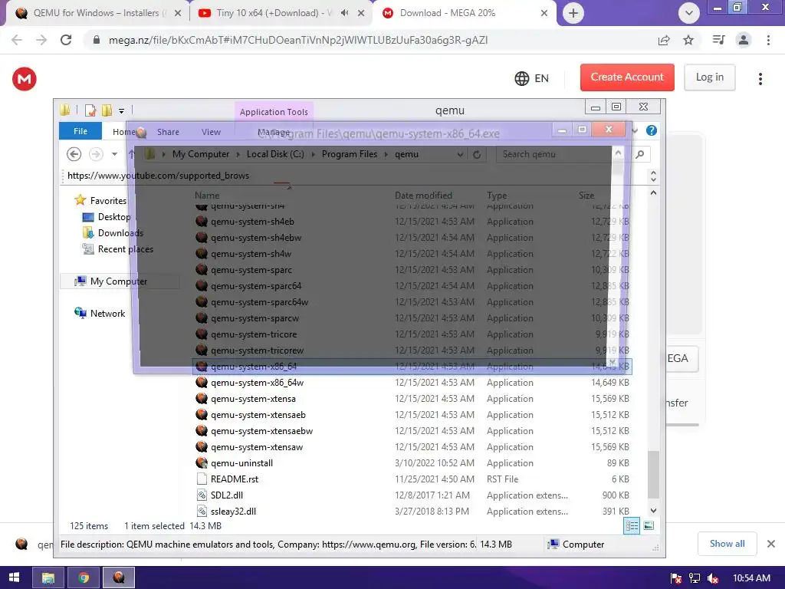Expand Explorer quick access toolbar dropdown
The image size is (785, 589).
point(121,110)
